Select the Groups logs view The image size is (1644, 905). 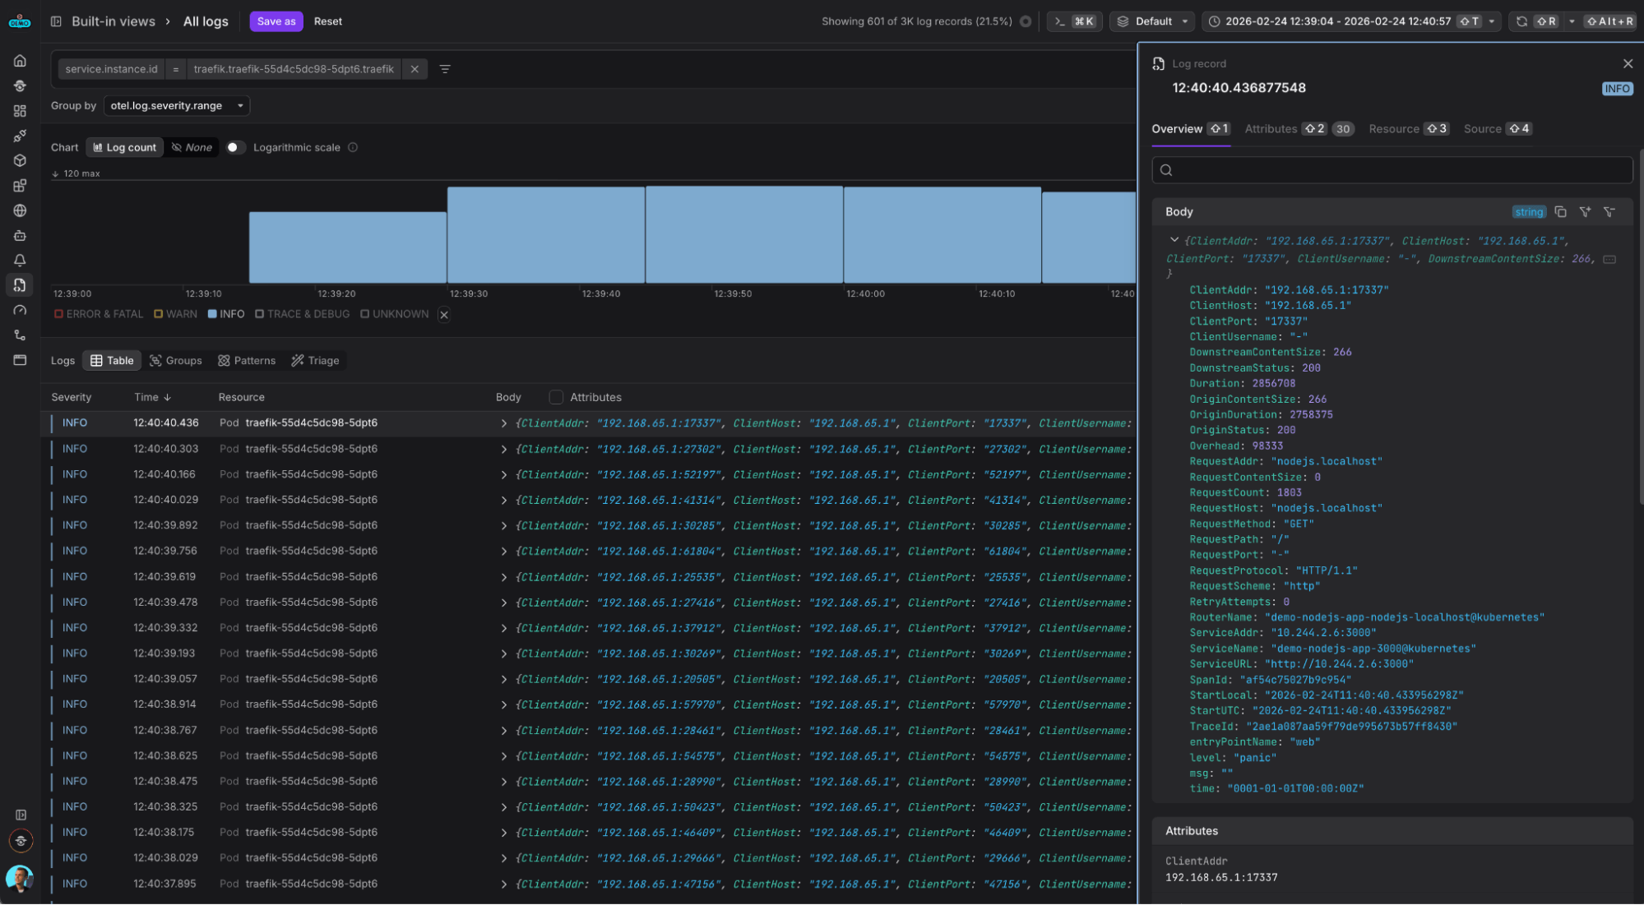coord(175,361)
